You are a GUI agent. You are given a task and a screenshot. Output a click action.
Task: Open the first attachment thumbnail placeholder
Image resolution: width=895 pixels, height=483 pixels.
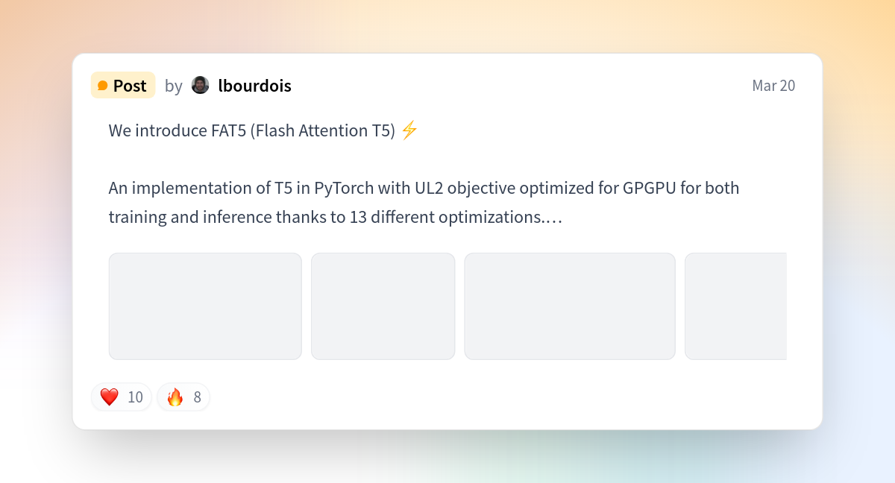[205, 306]
